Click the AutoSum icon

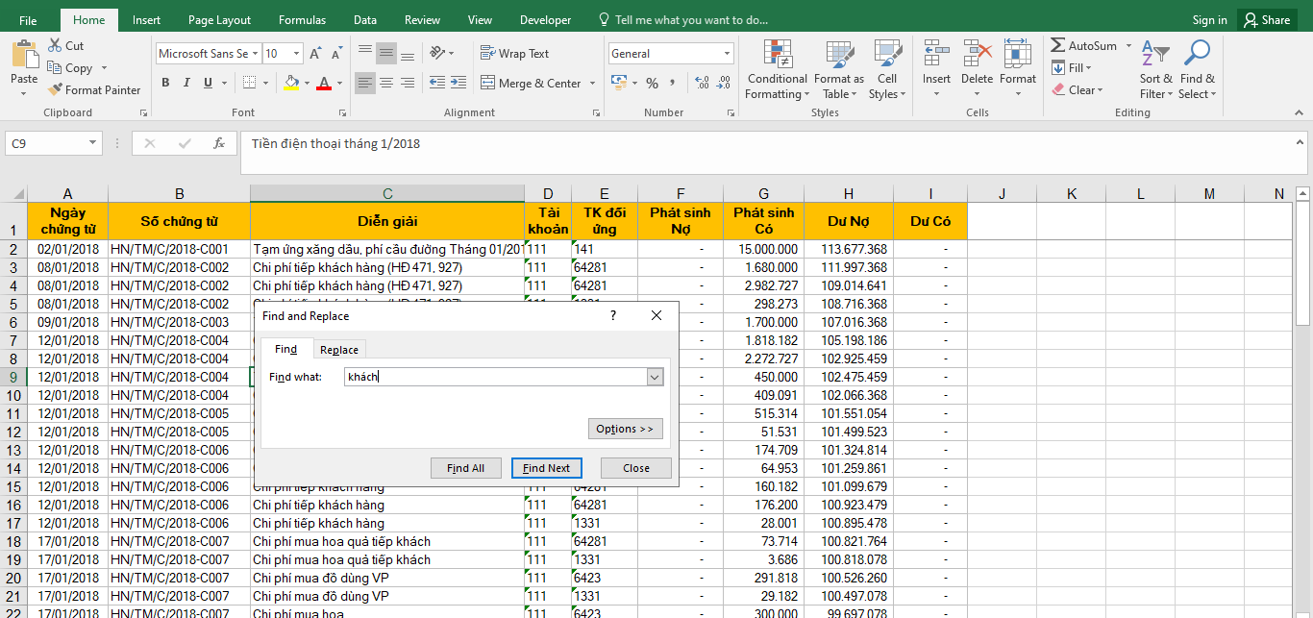point(1058,46)
